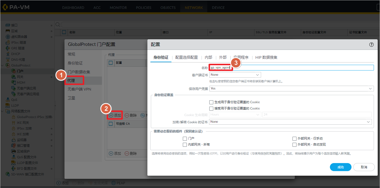Click the PA-VM logo

[x=16, y=7]
